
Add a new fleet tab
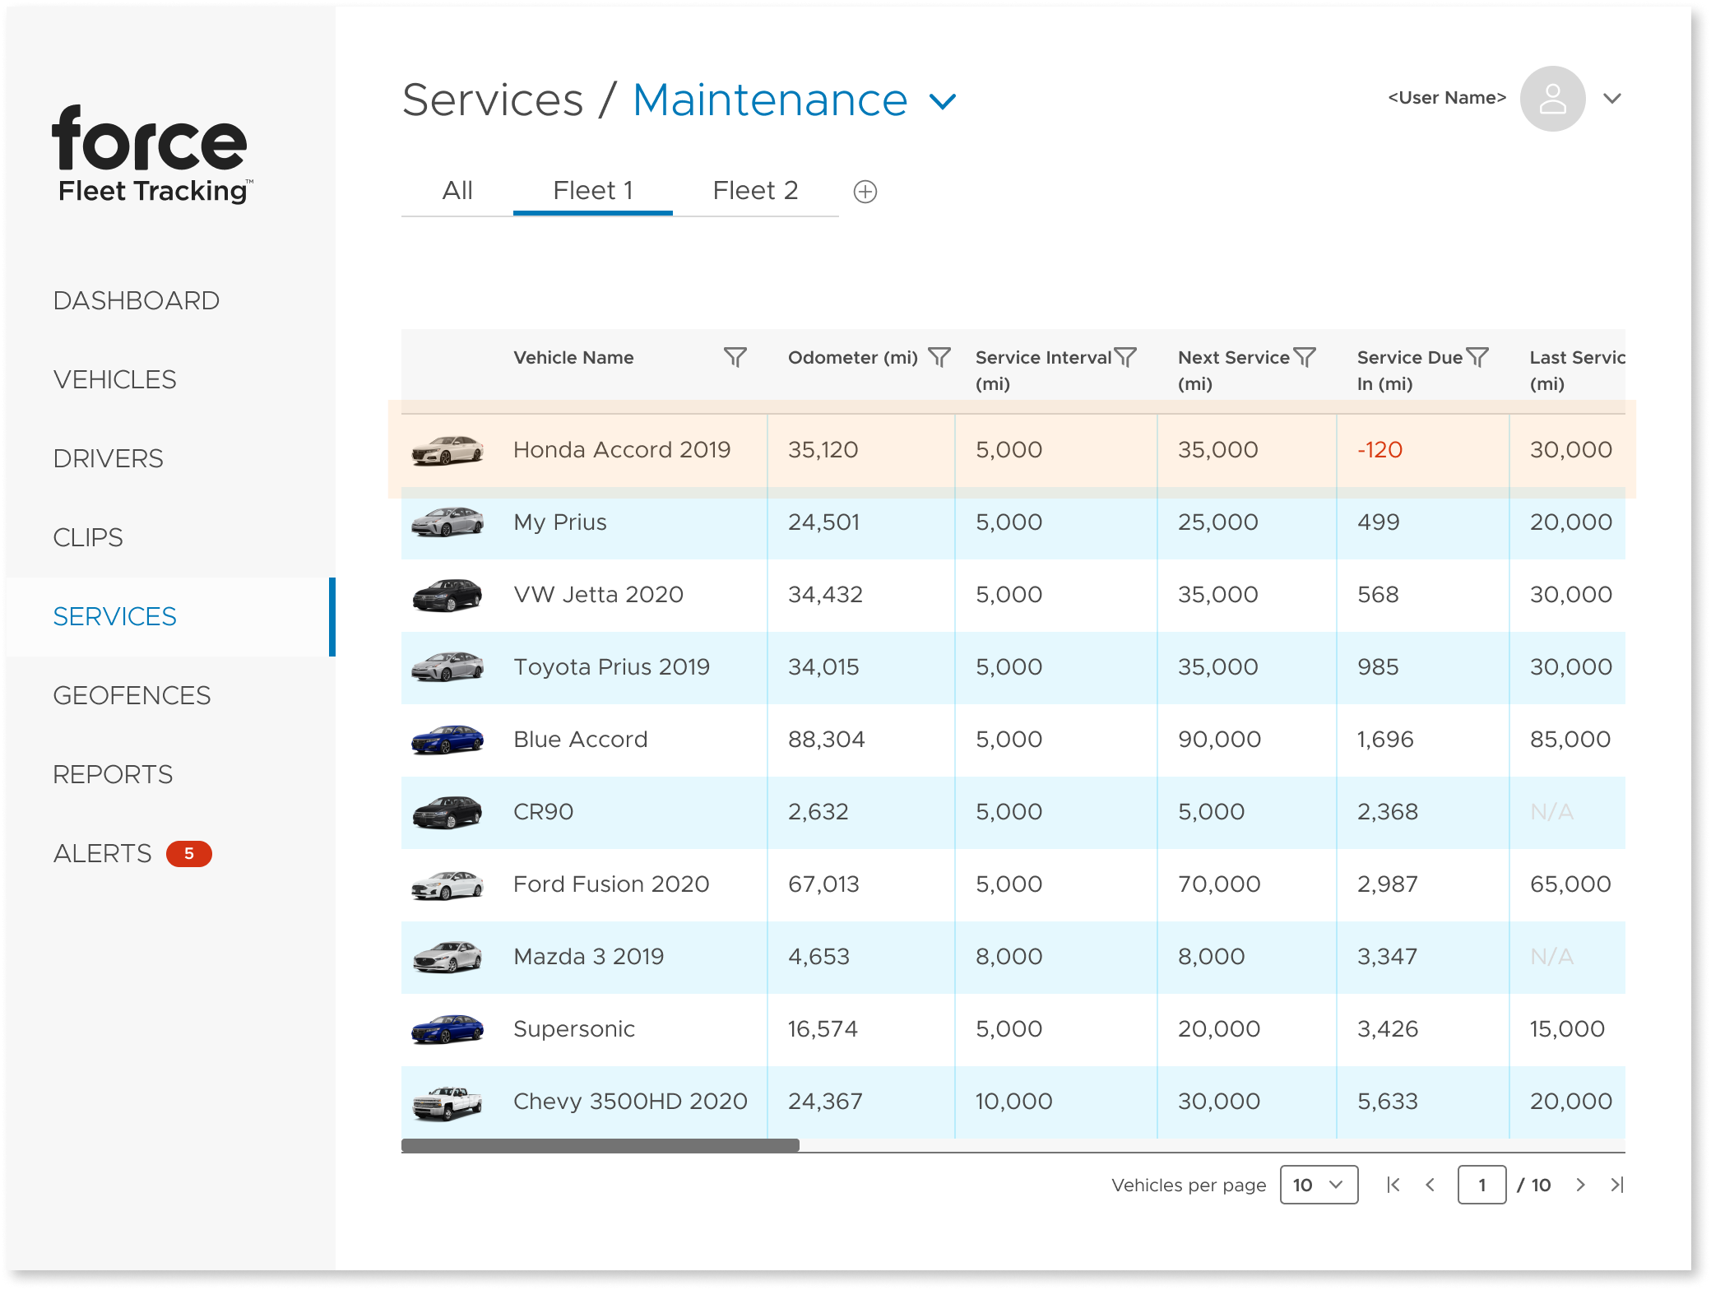tap(865, 192)
